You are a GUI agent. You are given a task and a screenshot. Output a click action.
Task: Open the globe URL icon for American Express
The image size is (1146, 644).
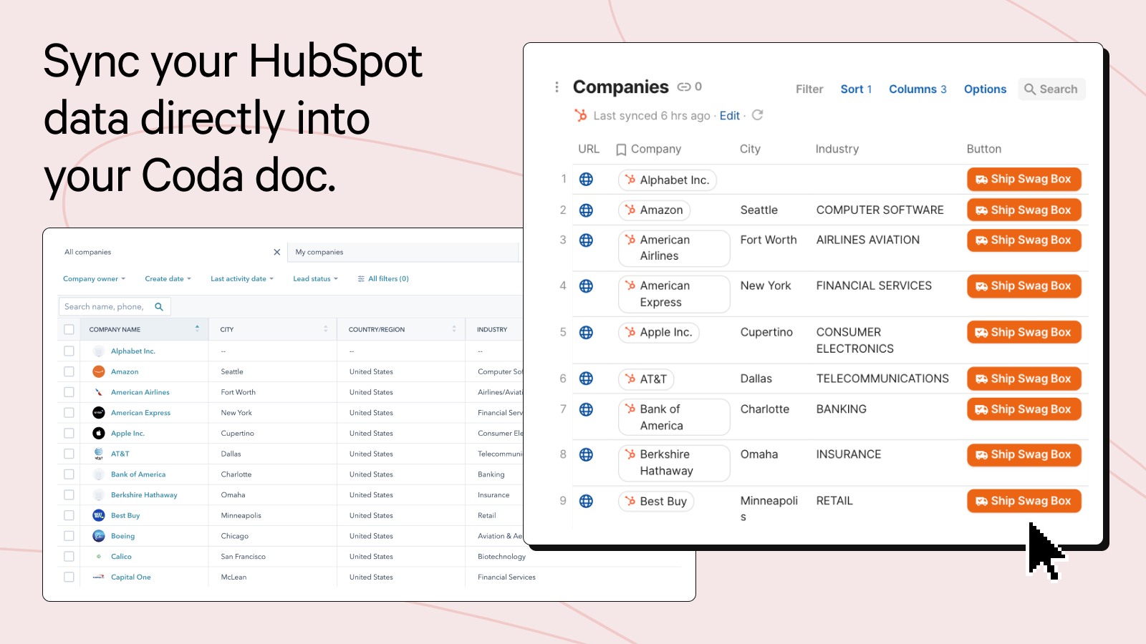click(586, 286)
